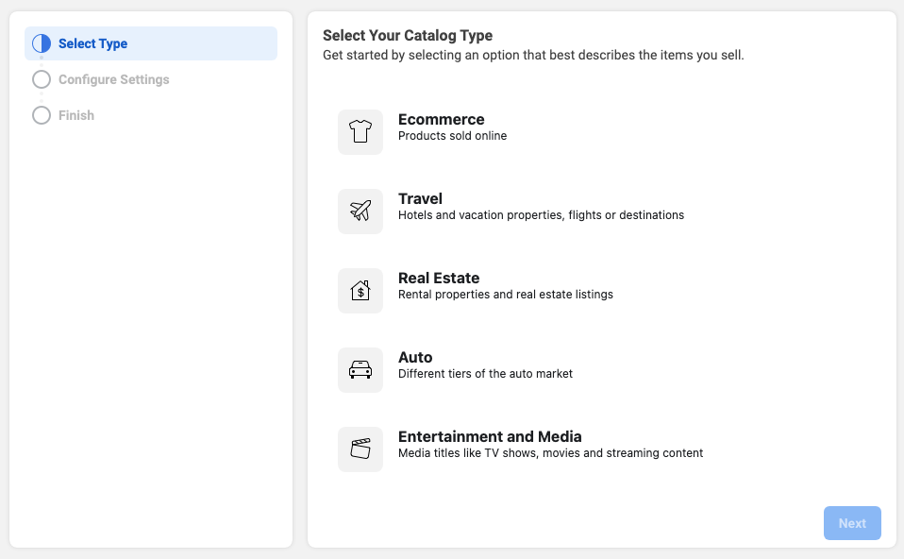Select the Ecommerce catalog type title
904x559 pixels.
tap(441, 119)
